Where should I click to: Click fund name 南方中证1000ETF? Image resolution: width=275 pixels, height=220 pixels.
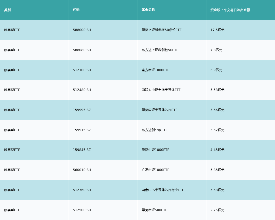155,70
